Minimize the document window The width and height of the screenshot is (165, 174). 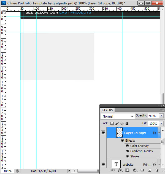141,3
